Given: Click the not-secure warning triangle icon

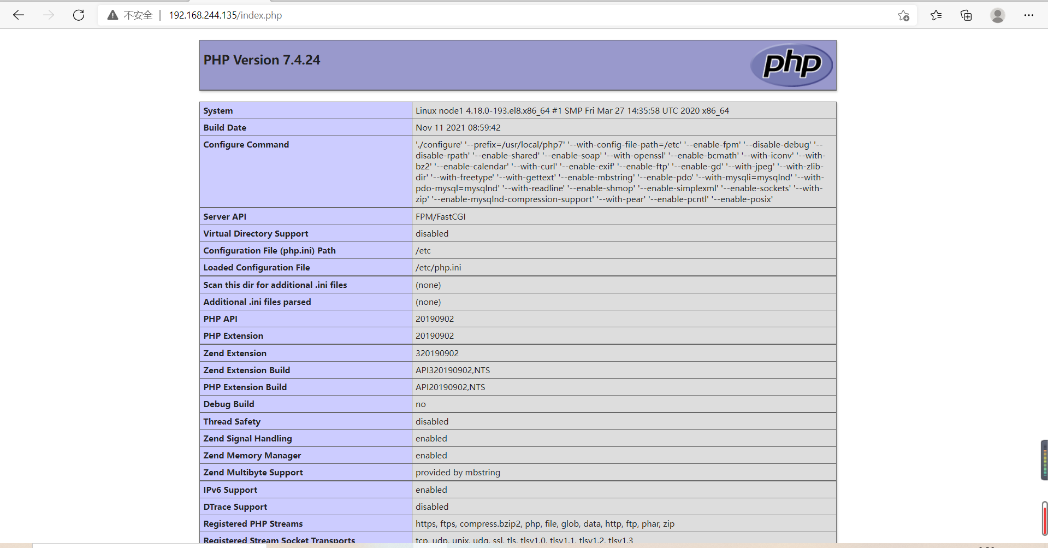Looking at the screenshot, I should pyautogui.click(x=113, y=15).
